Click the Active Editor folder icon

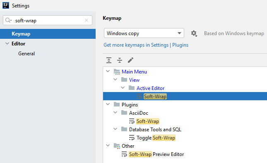(132, 88)
